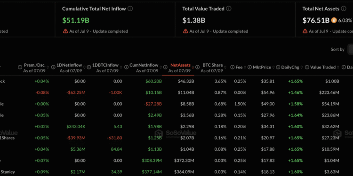Click warning triangle under $76.51B
This screenshot has height=176, width=353.
(x=305, y=31)
